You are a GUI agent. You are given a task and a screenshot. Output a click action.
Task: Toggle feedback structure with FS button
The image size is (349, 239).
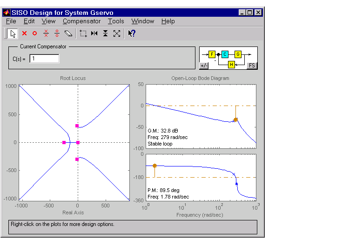(x=252, y=66)
